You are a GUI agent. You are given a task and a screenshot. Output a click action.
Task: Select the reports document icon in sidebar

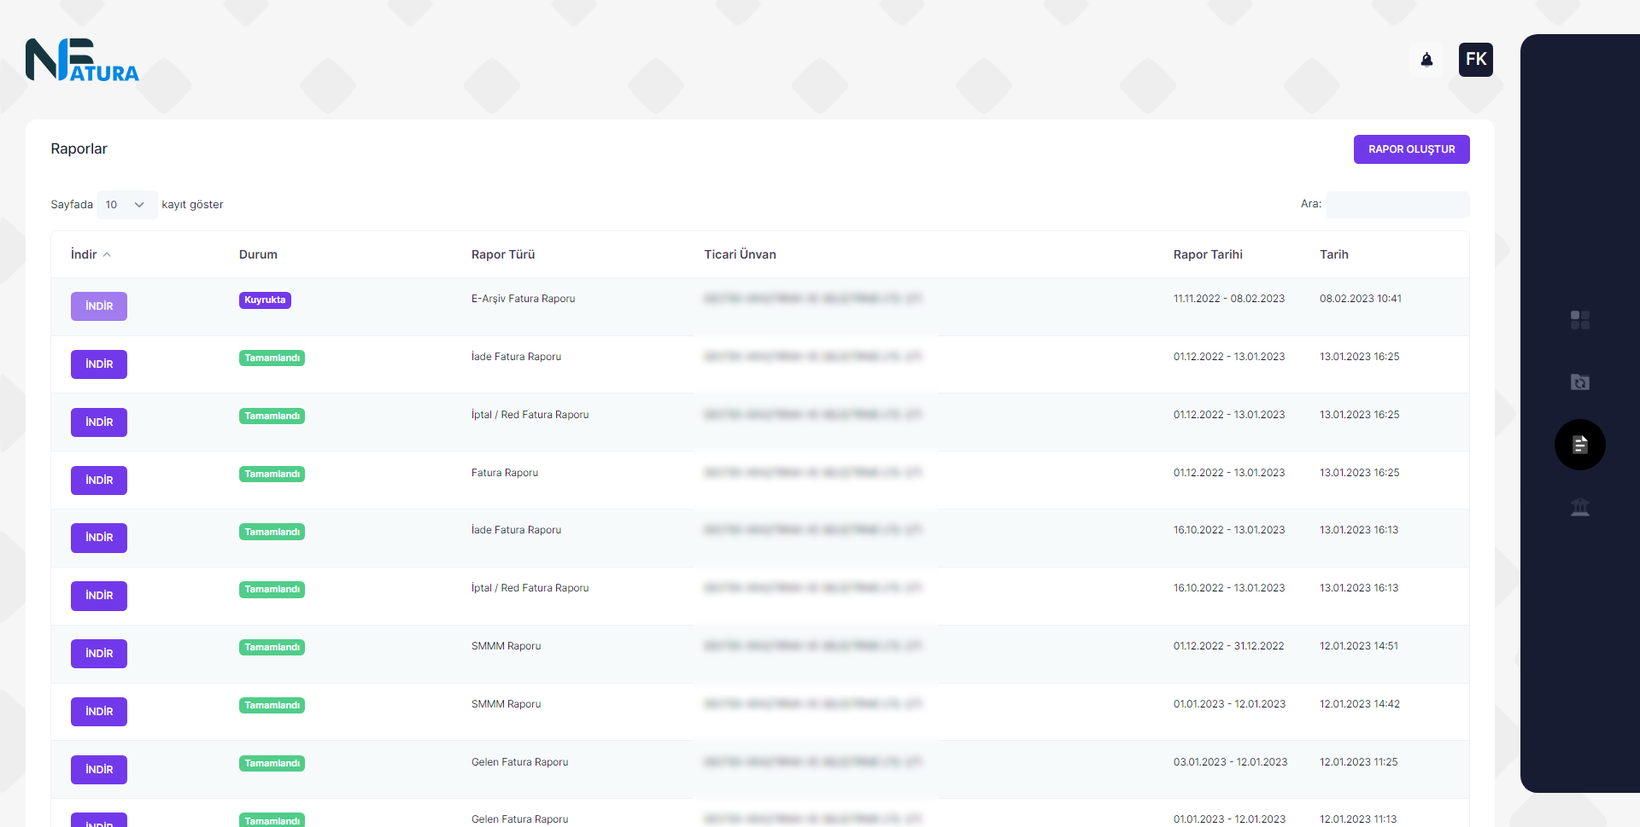tap(1579, 445)
